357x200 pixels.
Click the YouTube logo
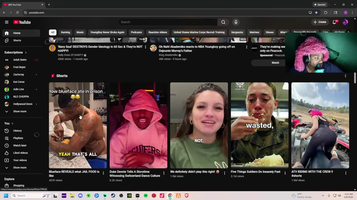click(22, 22)
